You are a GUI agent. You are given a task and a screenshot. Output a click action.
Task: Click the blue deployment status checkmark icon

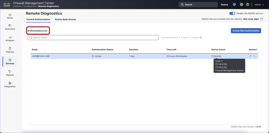(x=234, y=5)
